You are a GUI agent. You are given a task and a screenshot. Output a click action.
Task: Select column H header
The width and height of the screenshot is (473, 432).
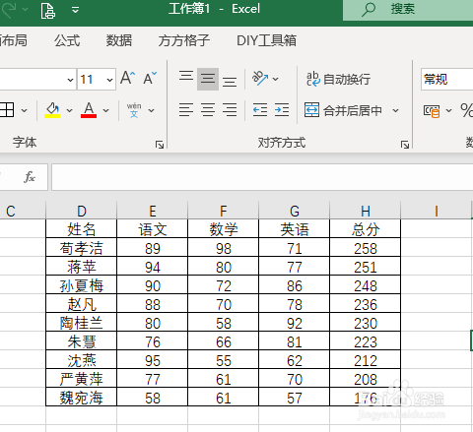[366, 211]
